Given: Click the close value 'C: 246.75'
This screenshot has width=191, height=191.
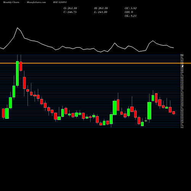Looking at the screenshot, I should pyautogui.click(x=70, y=12).
